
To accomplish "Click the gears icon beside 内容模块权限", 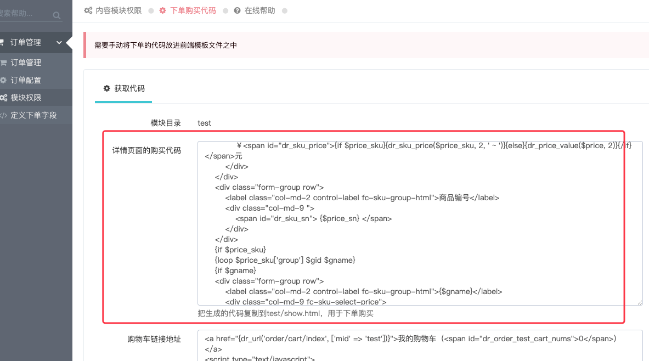I will (88, 10).
